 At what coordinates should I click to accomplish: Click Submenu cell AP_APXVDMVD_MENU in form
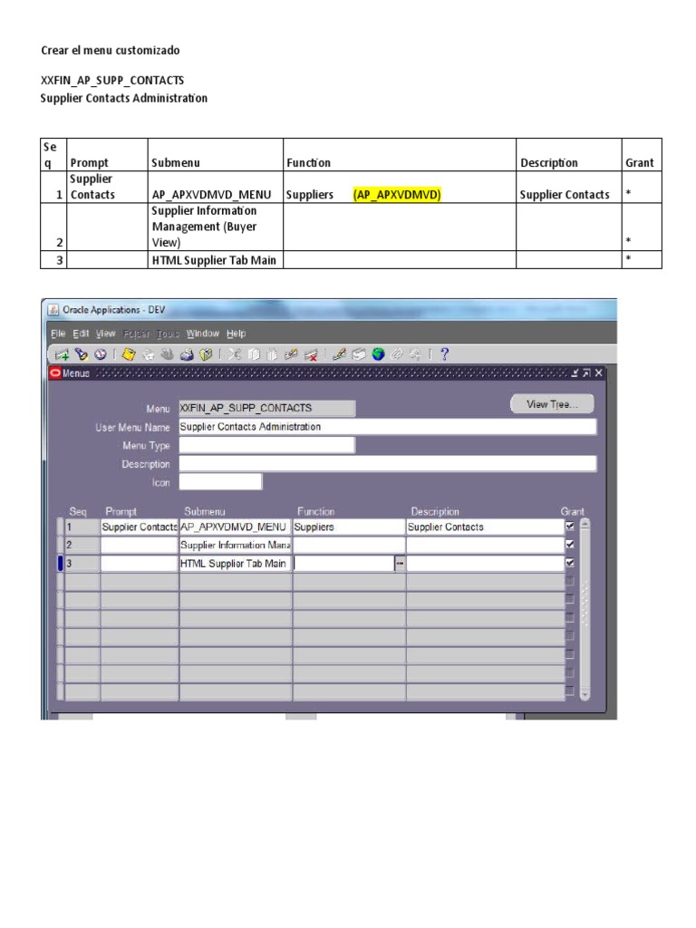236,527
